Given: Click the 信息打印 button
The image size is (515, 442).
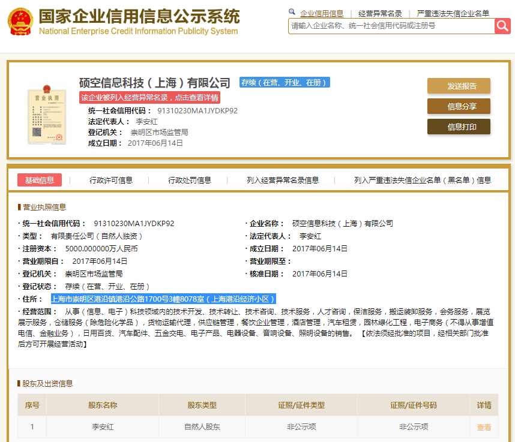Looking at the screenshot, I should (458, 127).
